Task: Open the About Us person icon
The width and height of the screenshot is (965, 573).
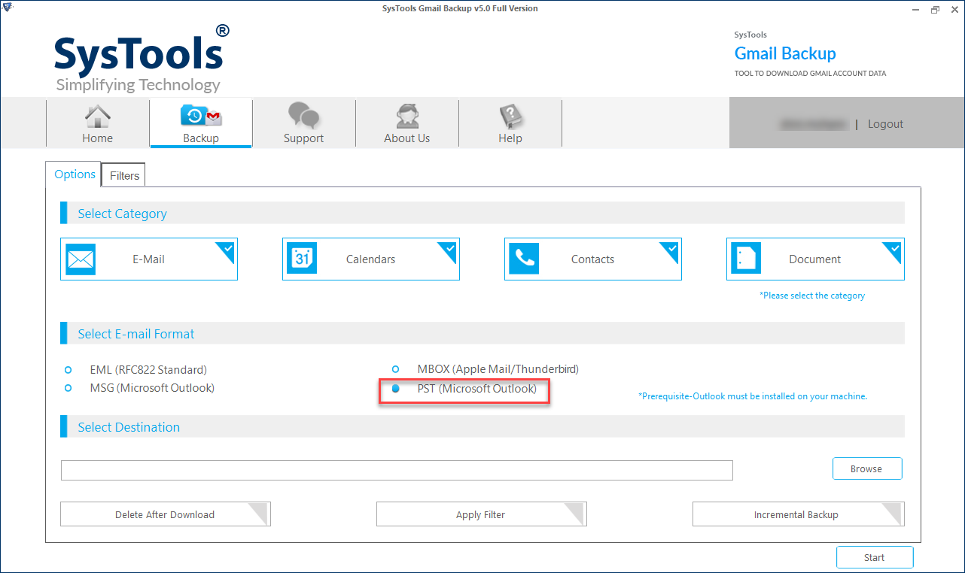Action: tap(407, 117)
